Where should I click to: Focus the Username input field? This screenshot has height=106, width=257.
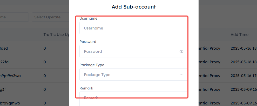point(134,28)
